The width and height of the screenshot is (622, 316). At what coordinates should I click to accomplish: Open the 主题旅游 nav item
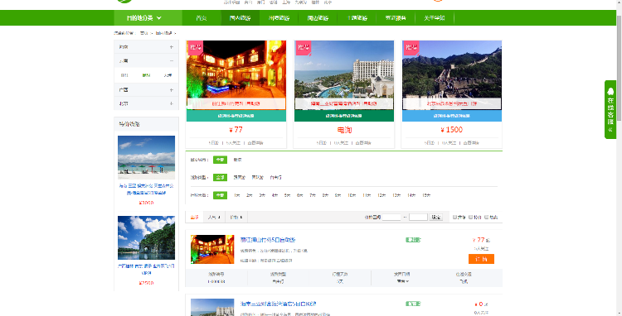tap(357, 18)
